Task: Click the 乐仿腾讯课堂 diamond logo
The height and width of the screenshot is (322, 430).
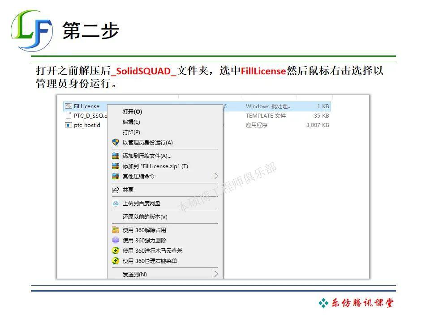Action: (x=324, y=303)
